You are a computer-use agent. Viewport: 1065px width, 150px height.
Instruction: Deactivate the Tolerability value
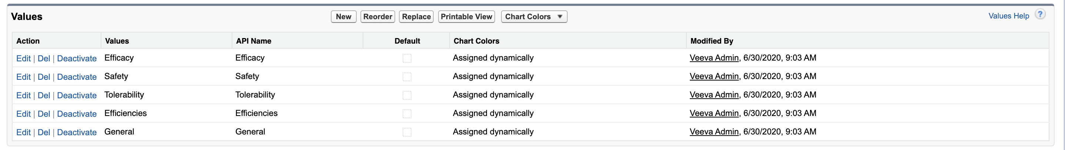coord(77,95)
